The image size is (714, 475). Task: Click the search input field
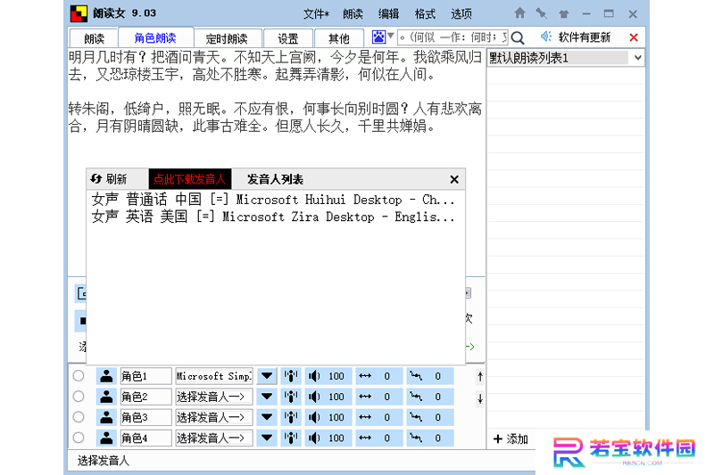452,37
